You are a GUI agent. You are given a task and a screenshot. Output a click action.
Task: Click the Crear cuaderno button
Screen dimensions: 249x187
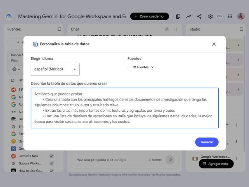click(149, 16)
